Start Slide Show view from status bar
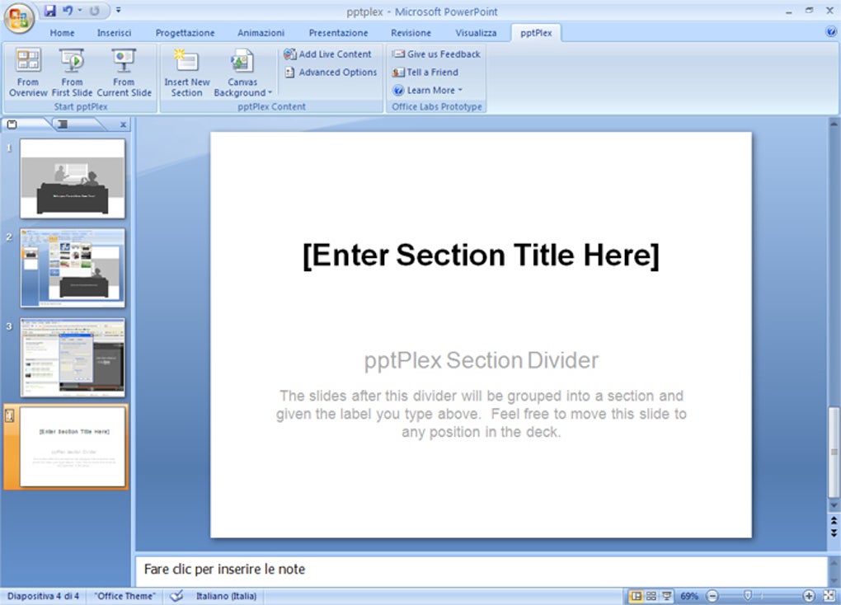841x605 pixels. [x=667, y=596]
